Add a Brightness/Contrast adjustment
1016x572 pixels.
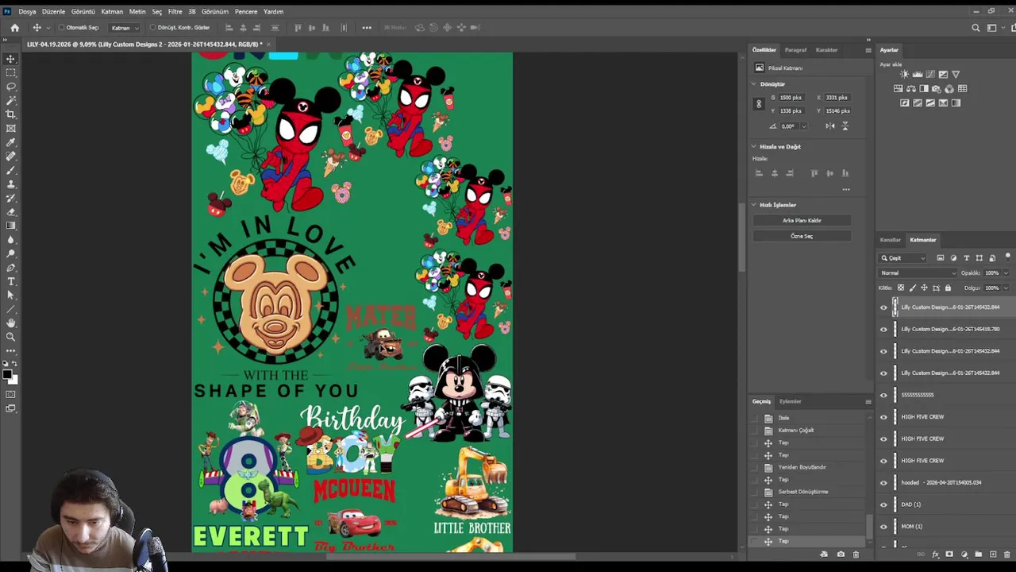(904, 75)
